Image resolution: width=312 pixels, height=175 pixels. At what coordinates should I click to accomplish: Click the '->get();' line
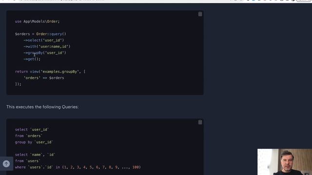click(32, 59)
